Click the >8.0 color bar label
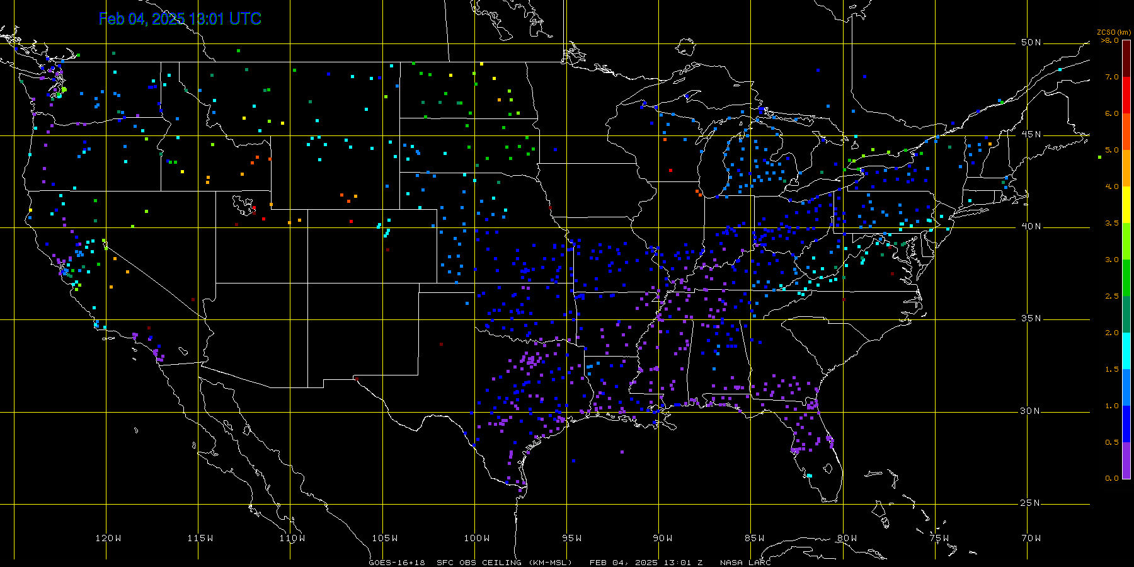This screenshot has width=1134, height=567. (1109, 40)
